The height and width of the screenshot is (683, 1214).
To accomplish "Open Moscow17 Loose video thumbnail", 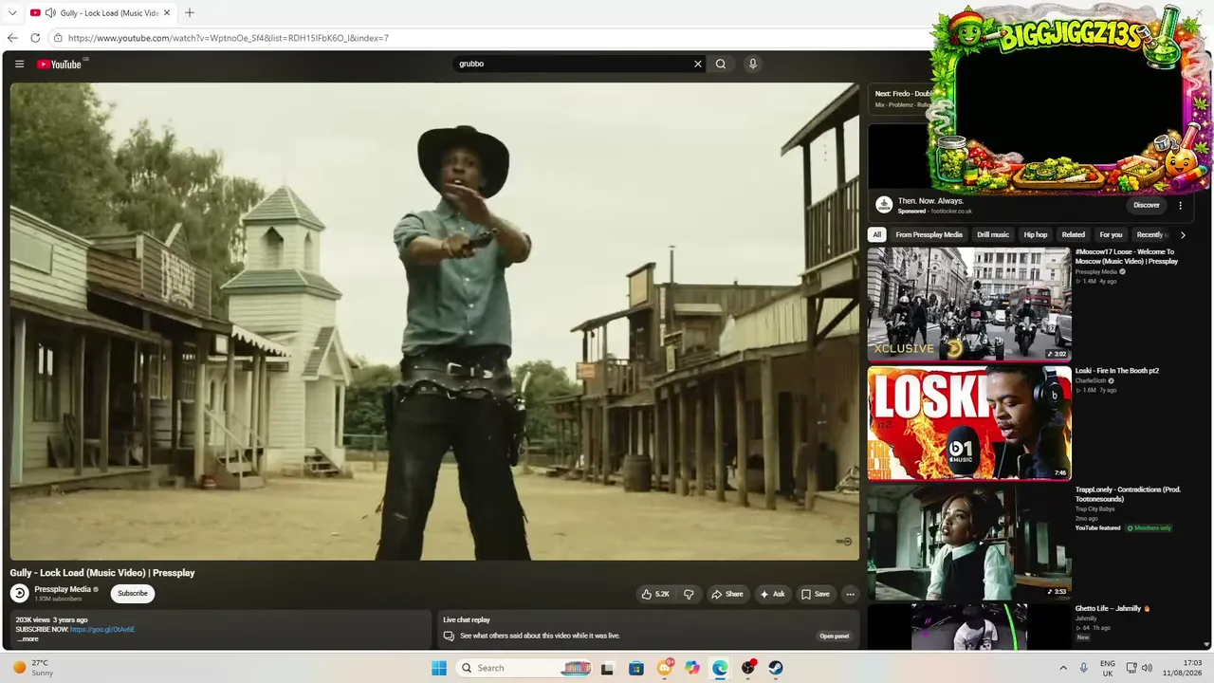I will [969, 305].
